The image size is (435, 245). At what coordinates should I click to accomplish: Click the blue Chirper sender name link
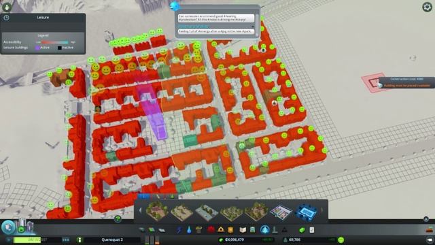click(x=194, y=26)
